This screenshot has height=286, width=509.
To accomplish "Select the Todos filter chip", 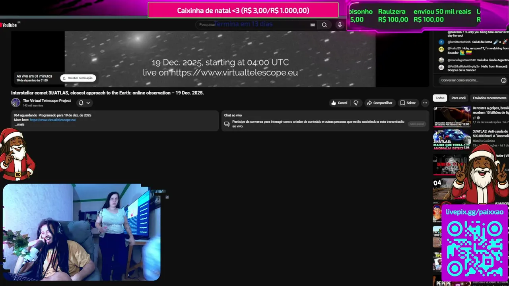I will click(440, 98).
